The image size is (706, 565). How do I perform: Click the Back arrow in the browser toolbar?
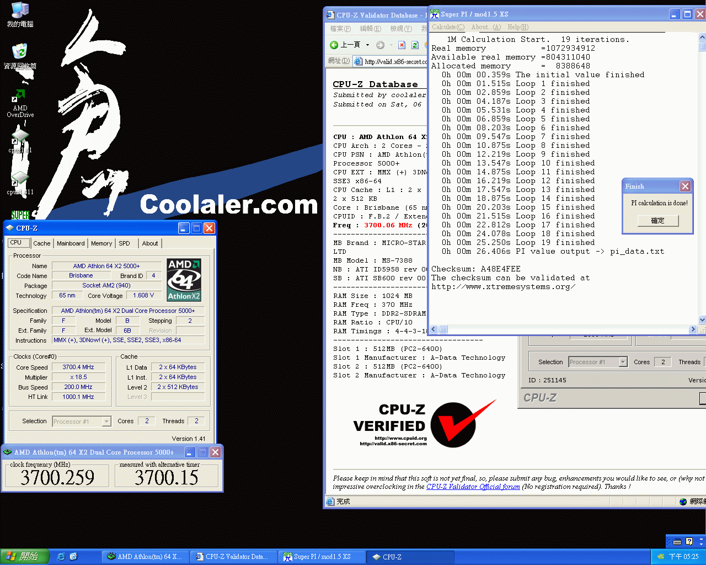(334, 45)
